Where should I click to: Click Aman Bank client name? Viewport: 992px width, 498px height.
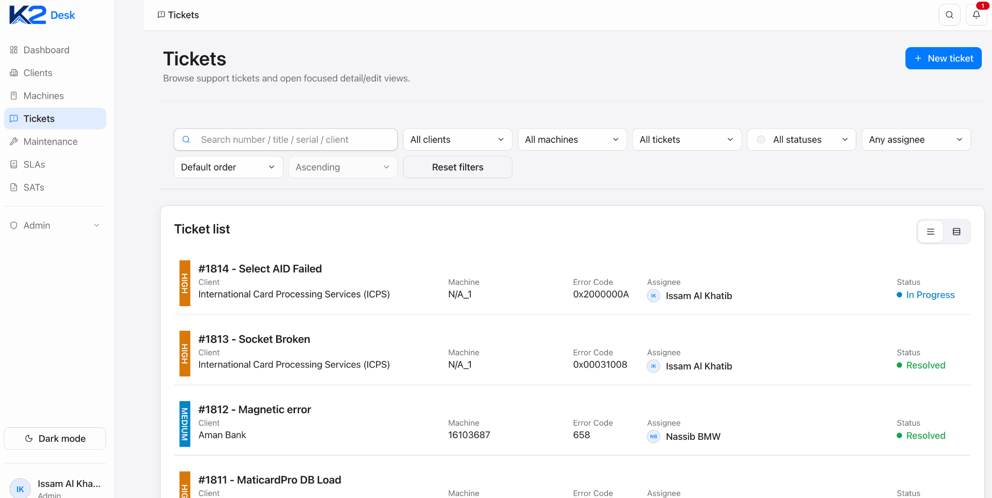coord(222,435)
